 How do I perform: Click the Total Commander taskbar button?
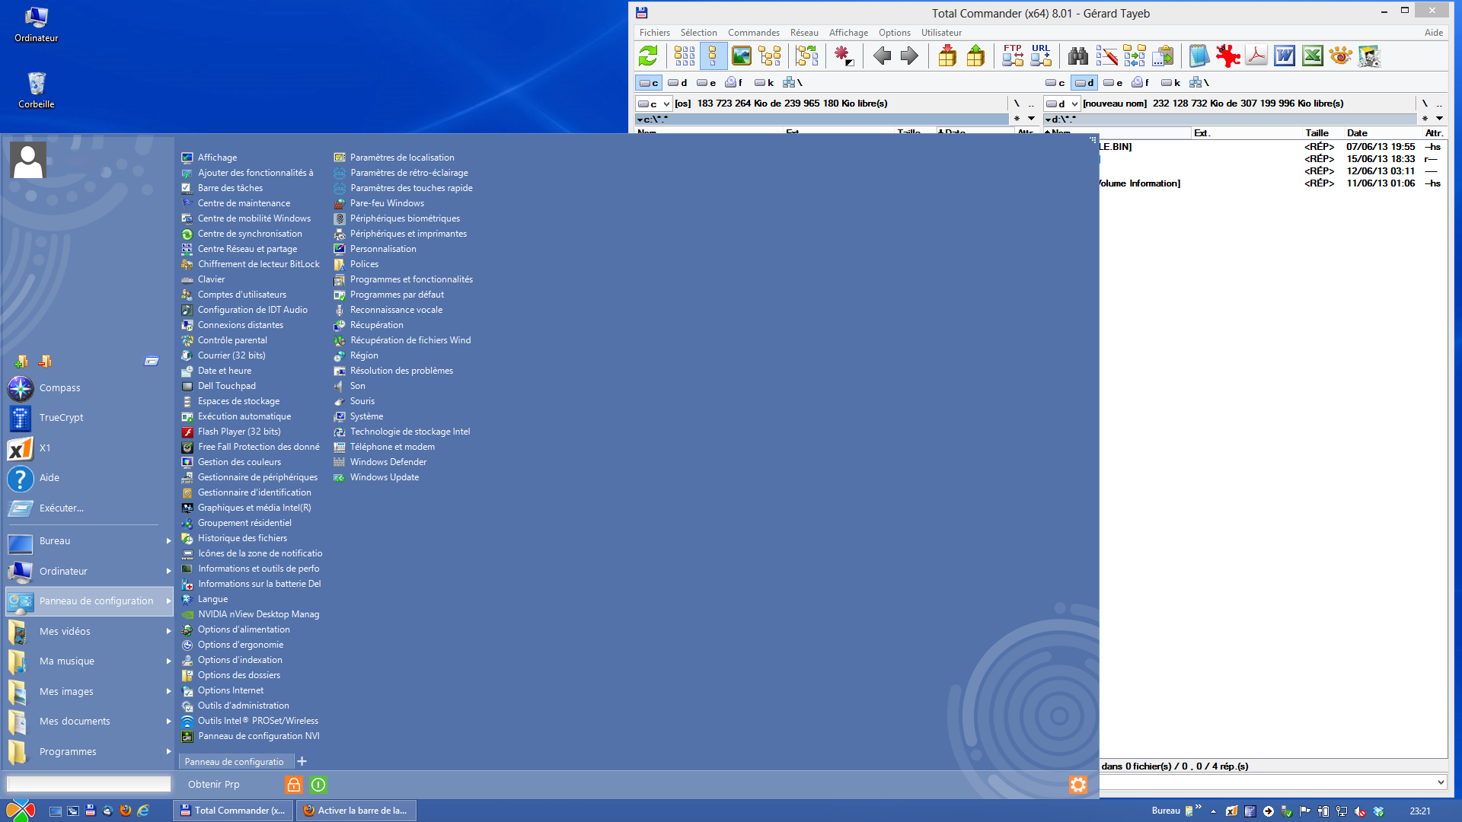coord(232,811)
